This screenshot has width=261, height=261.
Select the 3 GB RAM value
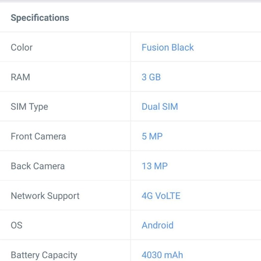(151, 77)
